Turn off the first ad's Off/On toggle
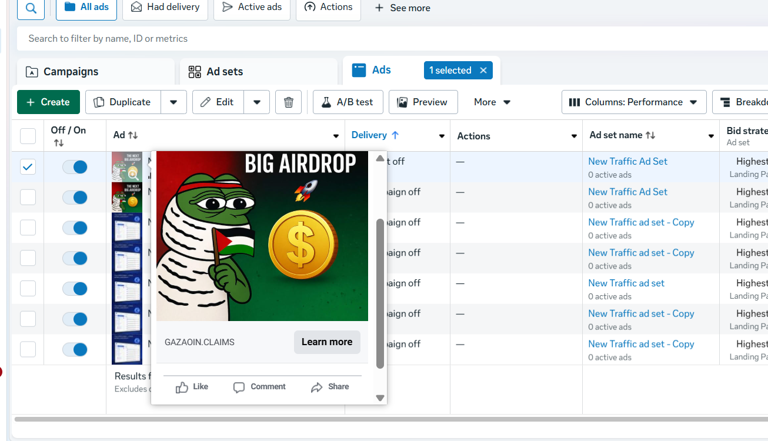Viewport: 768px width, 441px height. coord(75,167)
